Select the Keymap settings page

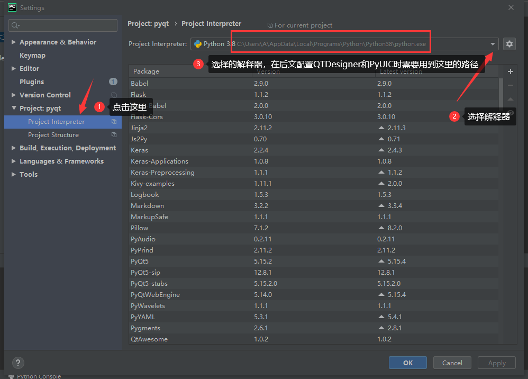[32, 55]
